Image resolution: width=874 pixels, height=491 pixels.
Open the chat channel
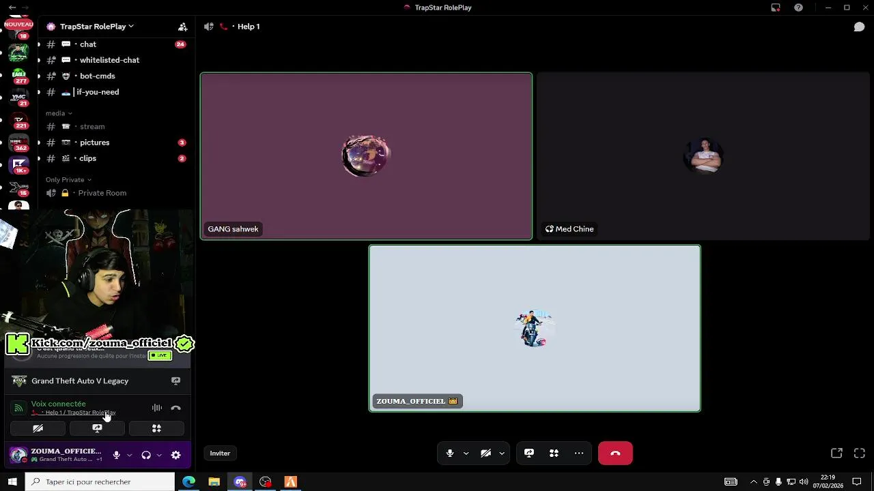pyautogui.click(x=113, y=44)
